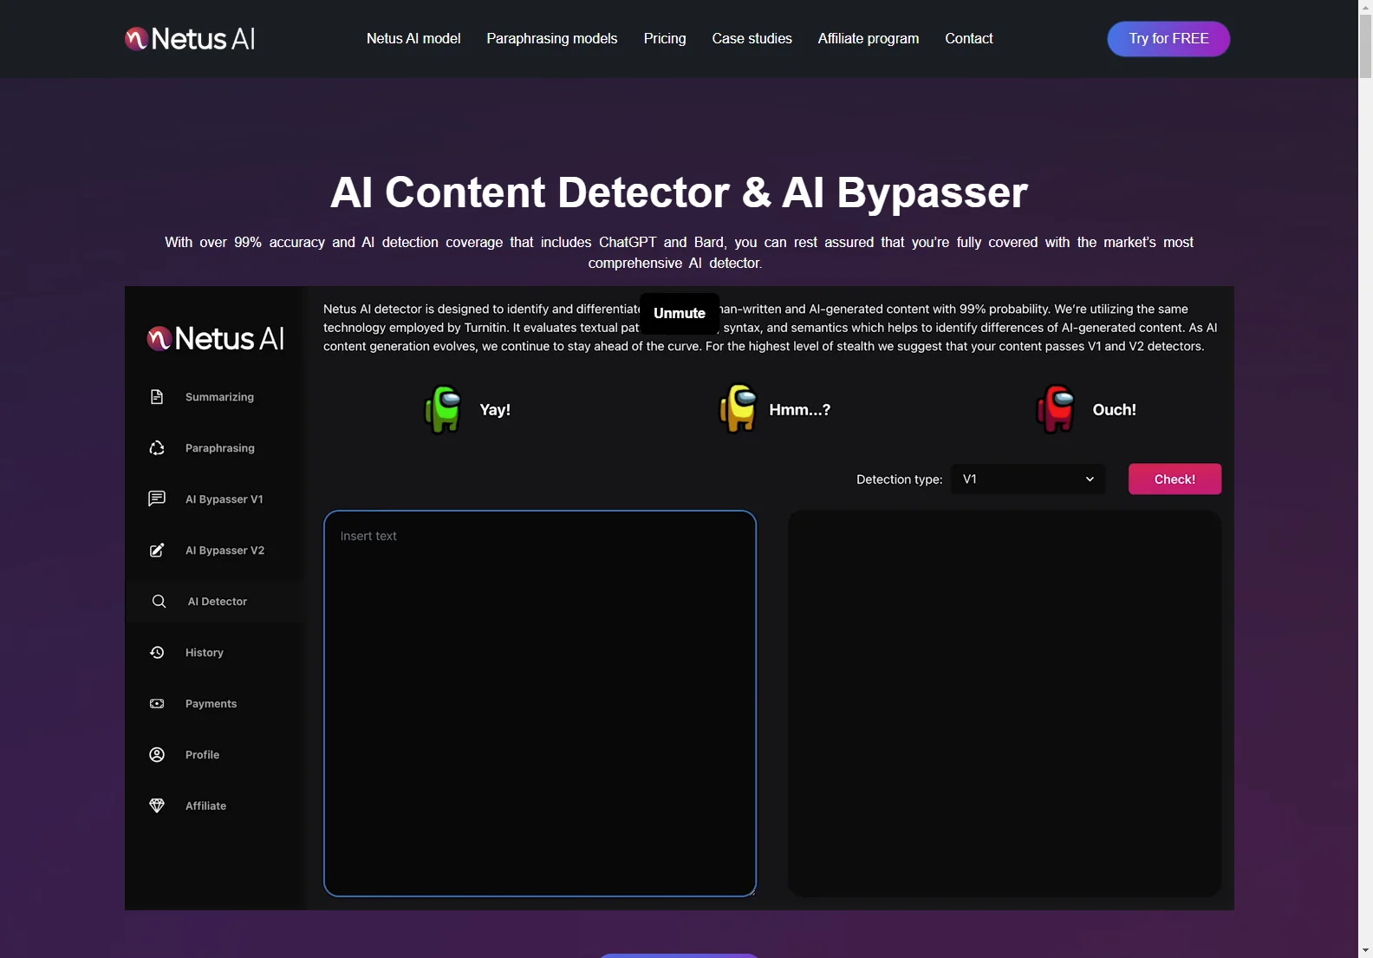Click the Affiliate diamond icon

157,806
